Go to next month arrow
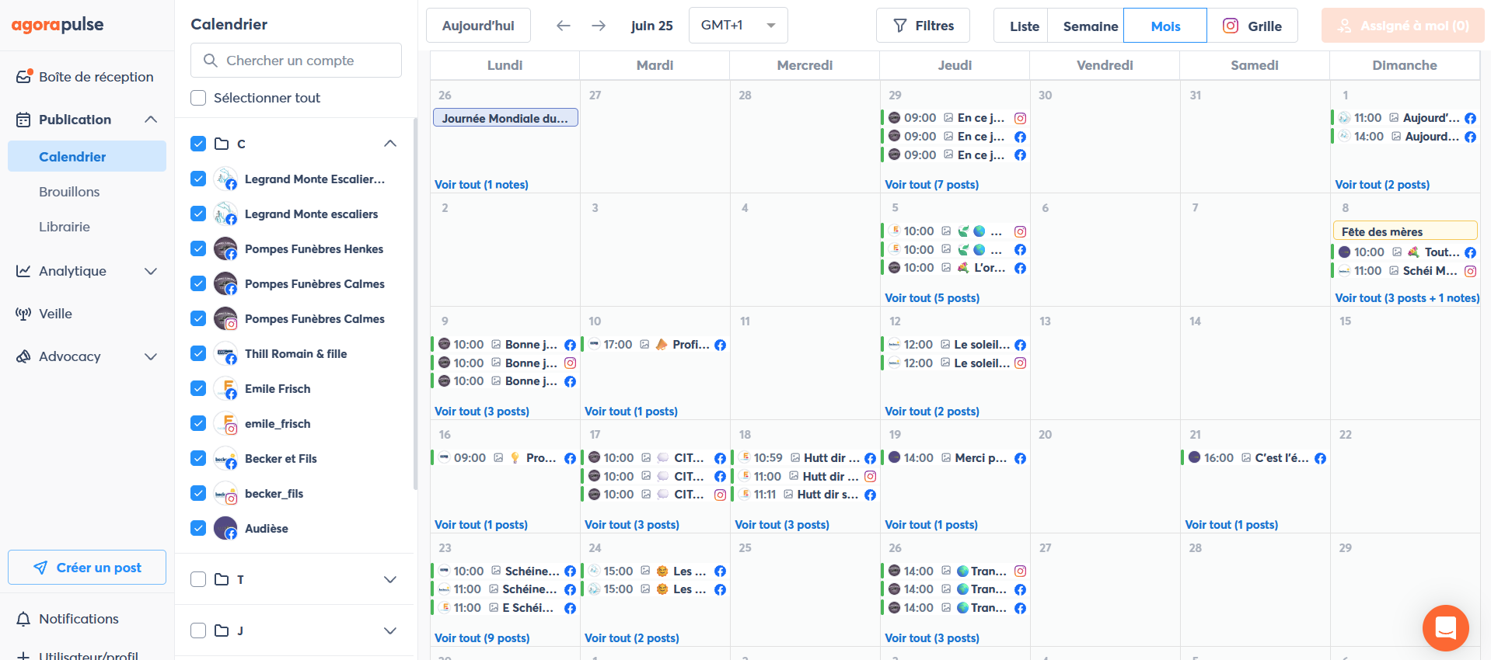1491x660 pixels. coord(599,26)
